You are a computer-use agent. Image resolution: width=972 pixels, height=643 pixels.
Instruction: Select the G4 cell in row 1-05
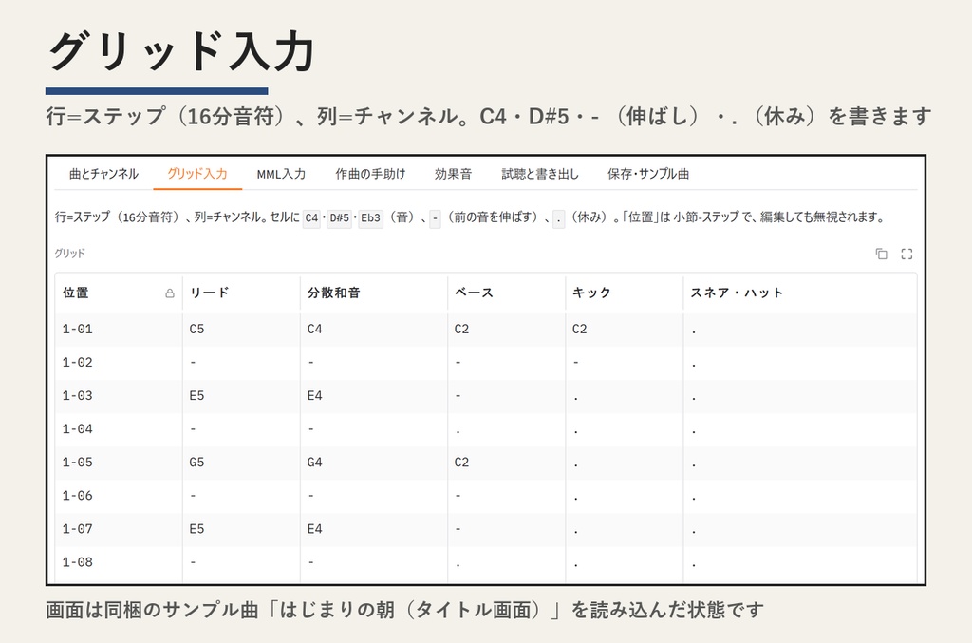[374, 463]
